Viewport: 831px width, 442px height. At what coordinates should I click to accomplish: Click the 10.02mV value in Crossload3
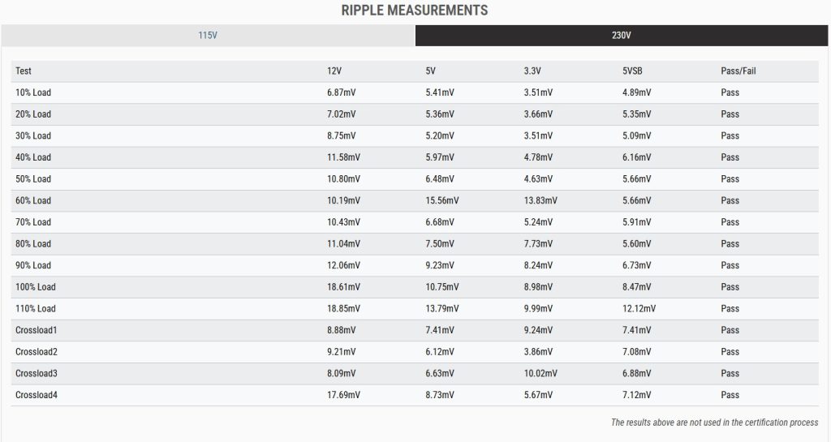[x=540, y=374]
